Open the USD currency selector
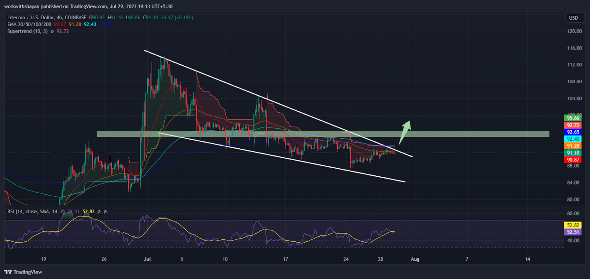Viewport: 590px width, 279px height. tap(573, 18)
